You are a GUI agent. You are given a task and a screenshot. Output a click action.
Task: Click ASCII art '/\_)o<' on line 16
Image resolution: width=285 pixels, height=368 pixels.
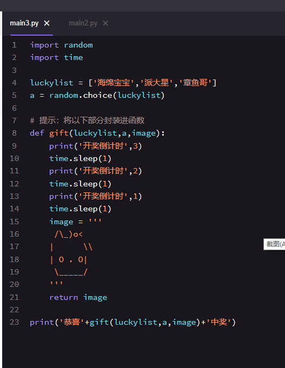pos(69,234)
